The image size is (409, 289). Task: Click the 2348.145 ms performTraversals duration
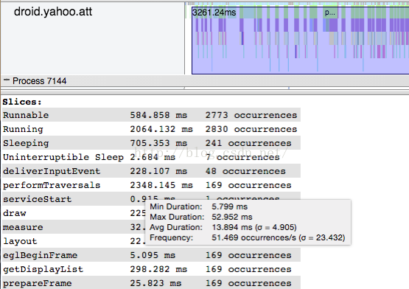(x=161, y=185)
